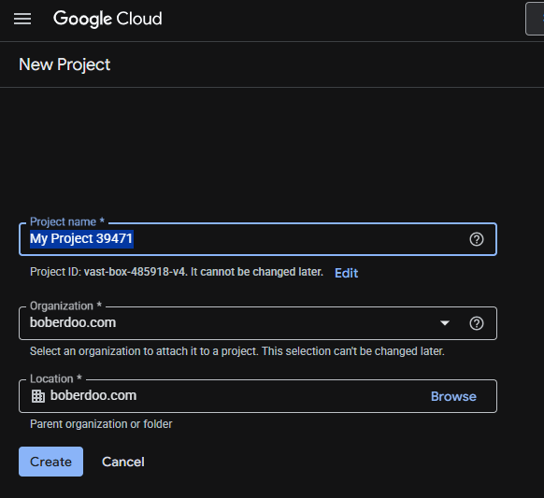Open help for Organization field
This screenshot has height=498, width=544.
point(477,323)
